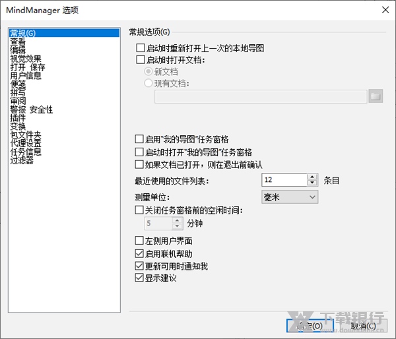Image resolution: width=396 pixels, height=339 pixels.
Task: Select 常规(G) category in list
Action: pyautogui.click(x=64, y=33)
